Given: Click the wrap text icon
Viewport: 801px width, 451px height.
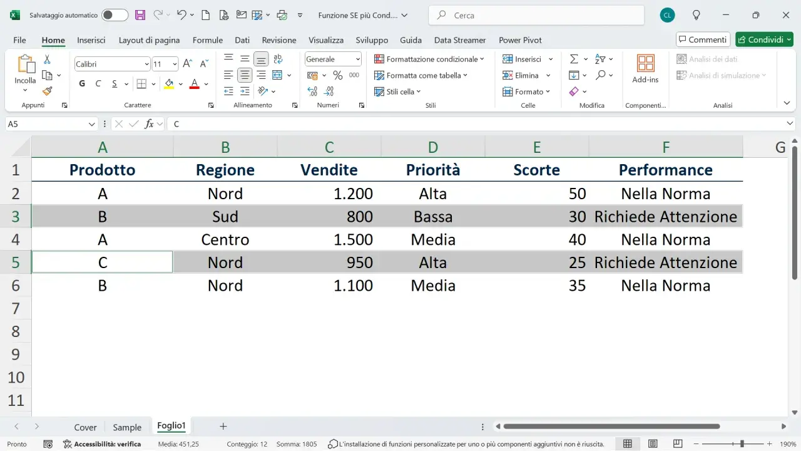Looking at the screenshot, I should coord(278,59).
